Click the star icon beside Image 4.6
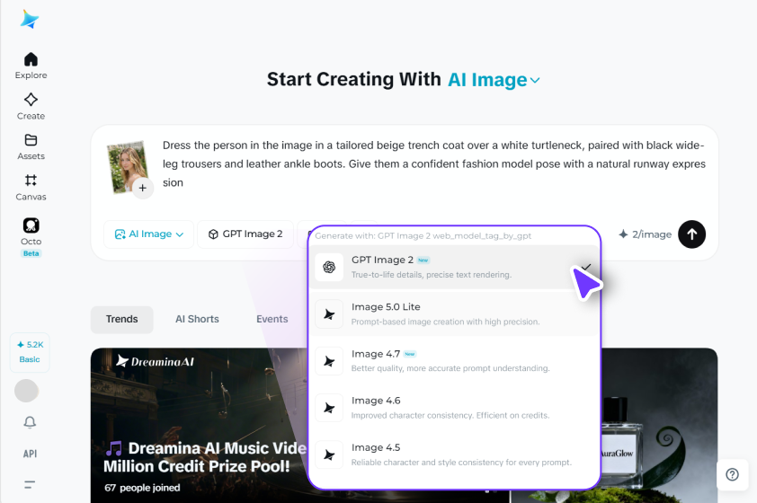Viewport: 757px width, 503px height. click(329, 408)
